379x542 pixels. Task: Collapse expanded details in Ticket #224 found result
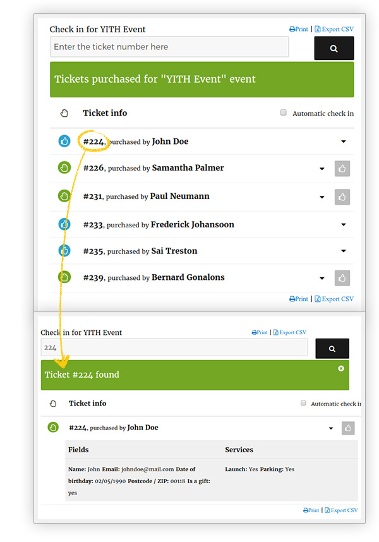[330, 429]
